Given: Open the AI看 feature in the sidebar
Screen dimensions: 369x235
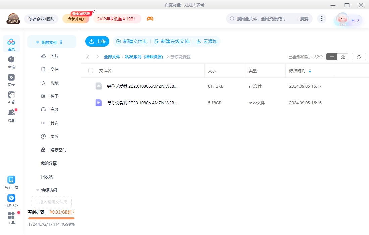Looking at the screenshot, I should (11, 96).
